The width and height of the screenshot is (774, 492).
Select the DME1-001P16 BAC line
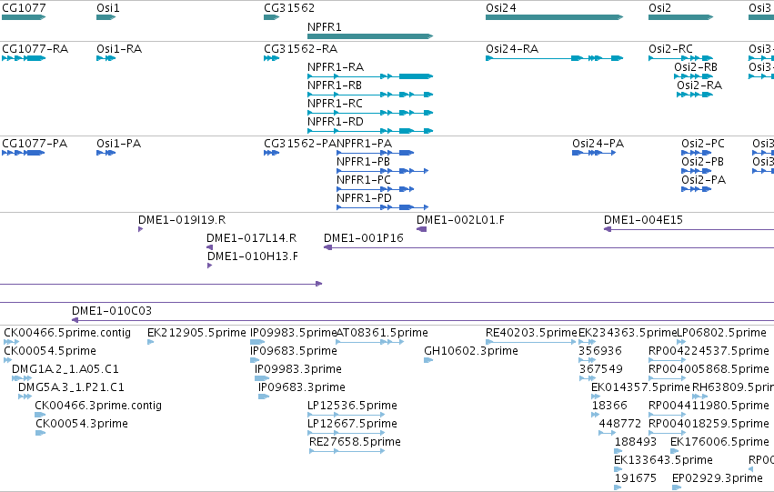548,247
